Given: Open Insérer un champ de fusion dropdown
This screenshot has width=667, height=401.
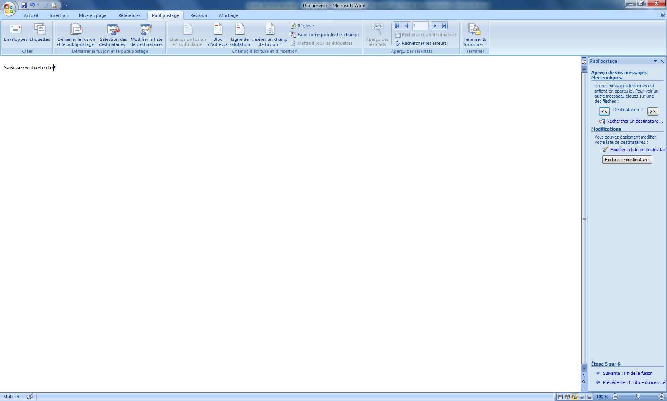Looking at the screenshot, I should tap(270, 35).
